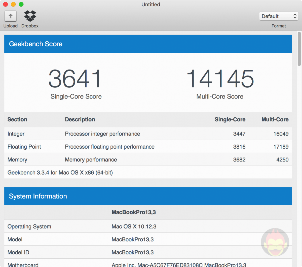Click the Multi-Core column header
The image size is (302, 267).
[275, 119]
